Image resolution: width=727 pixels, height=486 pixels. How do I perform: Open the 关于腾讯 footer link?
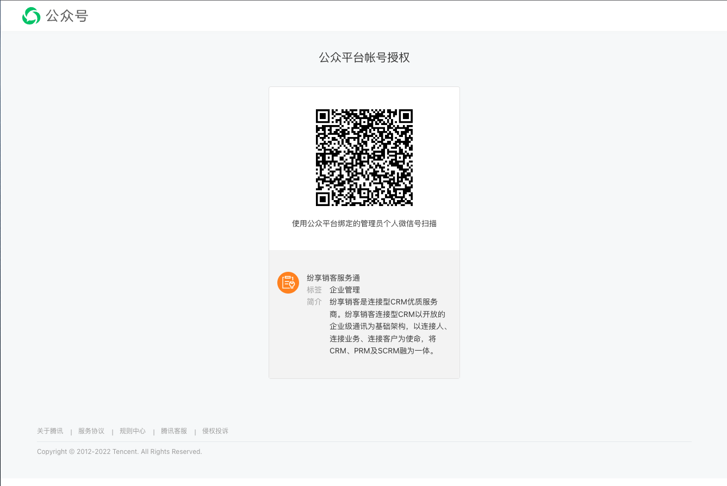[x=50, y=431]
